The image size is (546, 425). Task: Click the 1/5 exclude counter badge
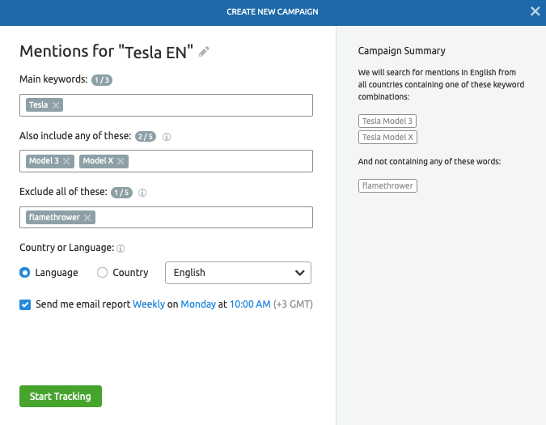(121, 193)
